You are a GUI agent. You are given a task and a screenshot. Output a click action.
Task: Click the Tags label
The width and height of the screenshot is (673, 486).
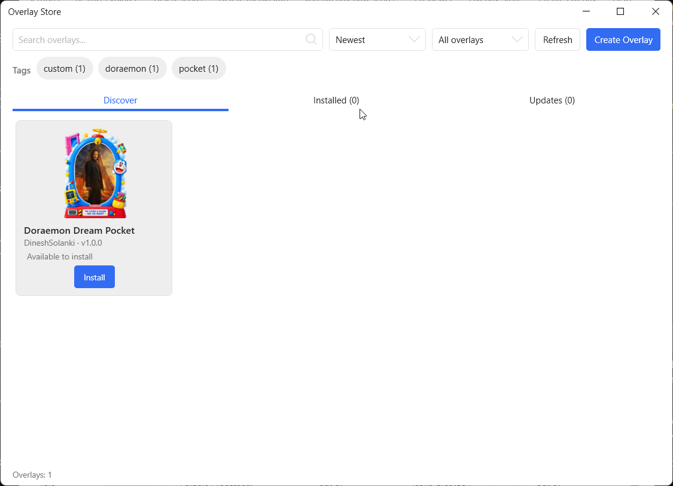[x=22, y=71]
